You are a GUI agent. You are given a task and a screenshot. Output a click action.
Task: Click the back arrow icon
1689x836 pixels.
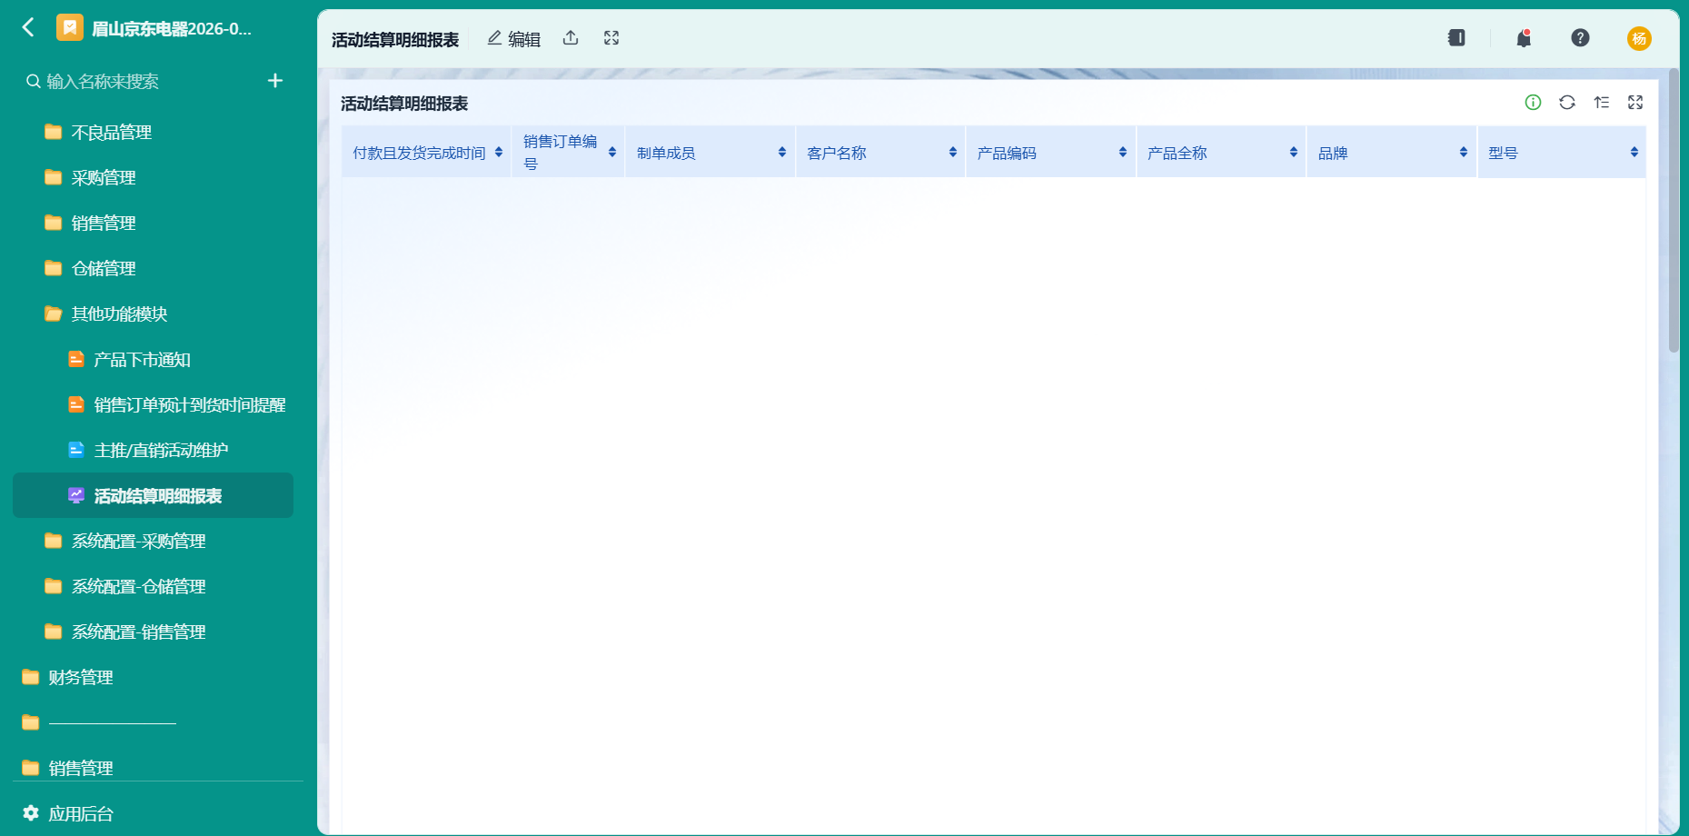[x=28, y=27]
